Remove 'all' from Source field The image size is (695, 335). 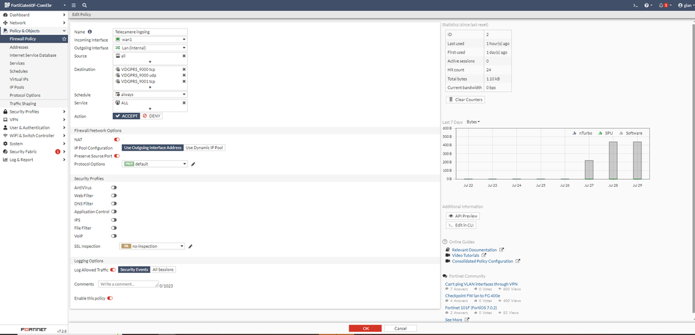(184, 56)
